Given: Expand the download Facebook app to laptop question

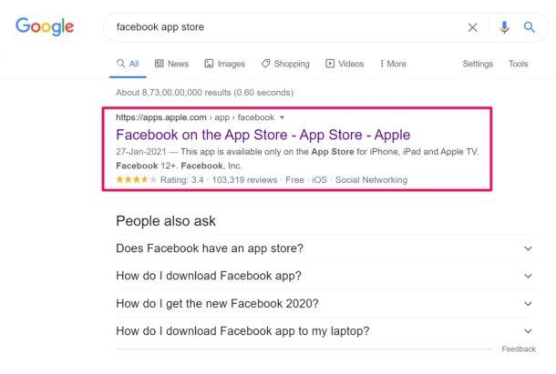Looking at the screenshot, I should pos(324,331).
